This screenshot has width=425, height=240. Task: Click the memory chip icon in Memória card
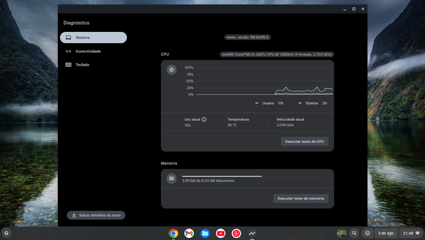[x=172, y=179]
